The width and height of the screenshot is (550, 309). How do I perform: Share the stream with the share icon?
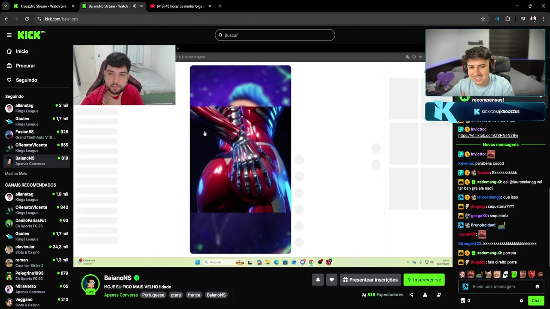(x=411, y=295)
